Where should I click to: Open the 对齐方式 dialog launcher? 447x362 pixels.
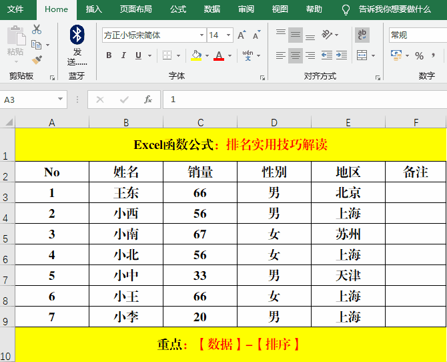point(378,77)
